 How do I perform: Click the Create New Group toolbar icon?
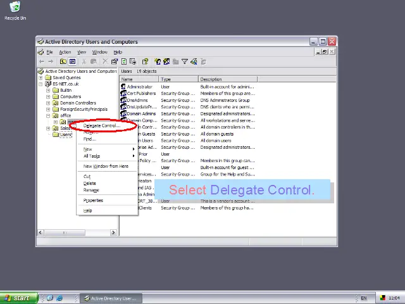click(x=166, y=61)
